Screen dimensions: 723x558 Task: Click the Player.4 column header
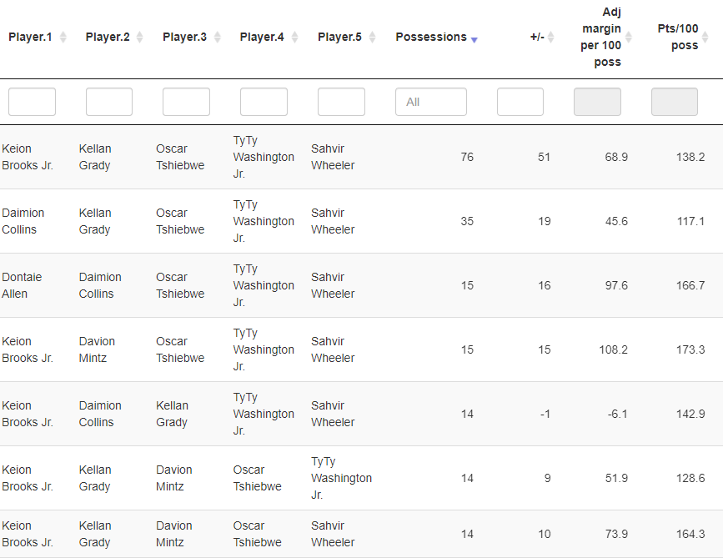262,37
